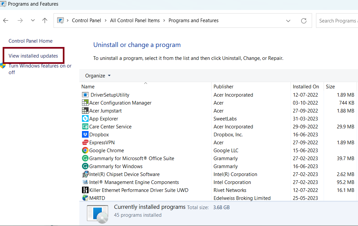Click the installed programs summary icon
The image size is (358, 226).
98,214
